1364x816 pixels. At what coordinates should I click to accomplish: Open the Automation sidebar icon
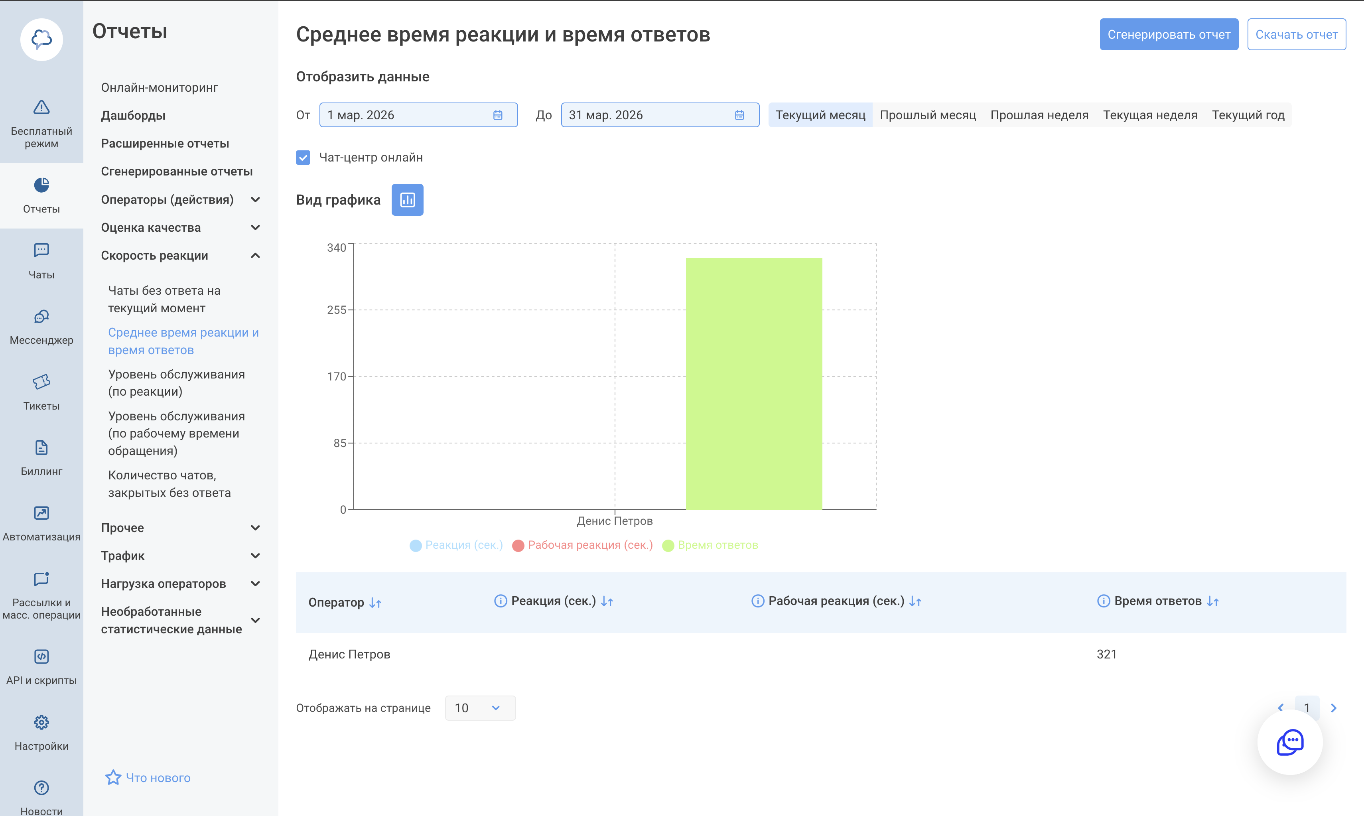41,513
